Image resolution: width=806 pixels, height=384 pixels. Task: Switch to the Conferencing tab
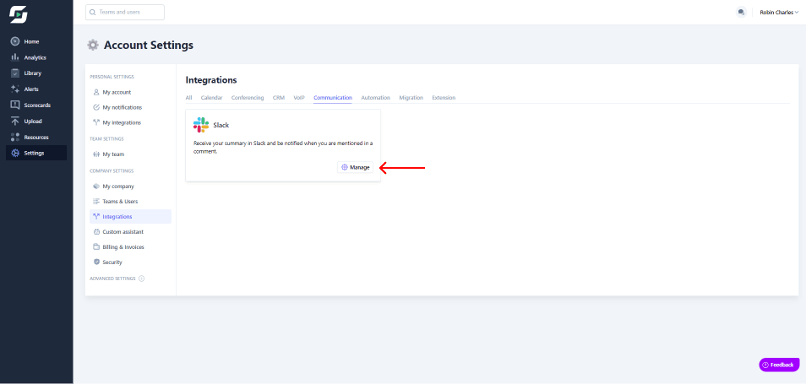(248, 98)
